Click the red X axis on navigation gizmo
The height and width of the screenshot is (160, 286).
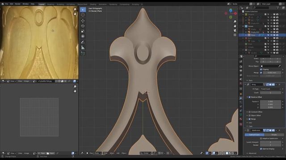point(236,13)
